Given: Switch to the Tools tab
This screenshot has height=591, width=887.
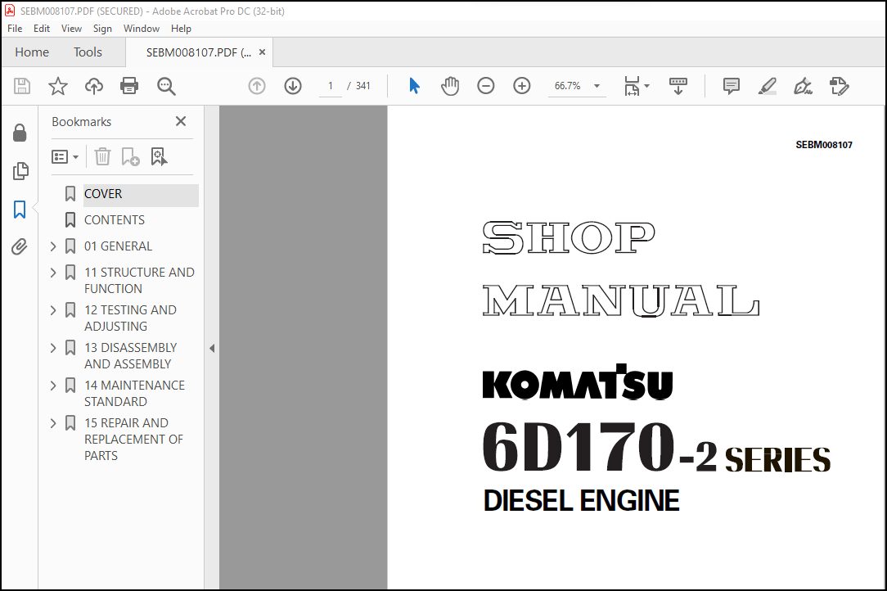Looking at the screenshot, I should tap(88, 52).
